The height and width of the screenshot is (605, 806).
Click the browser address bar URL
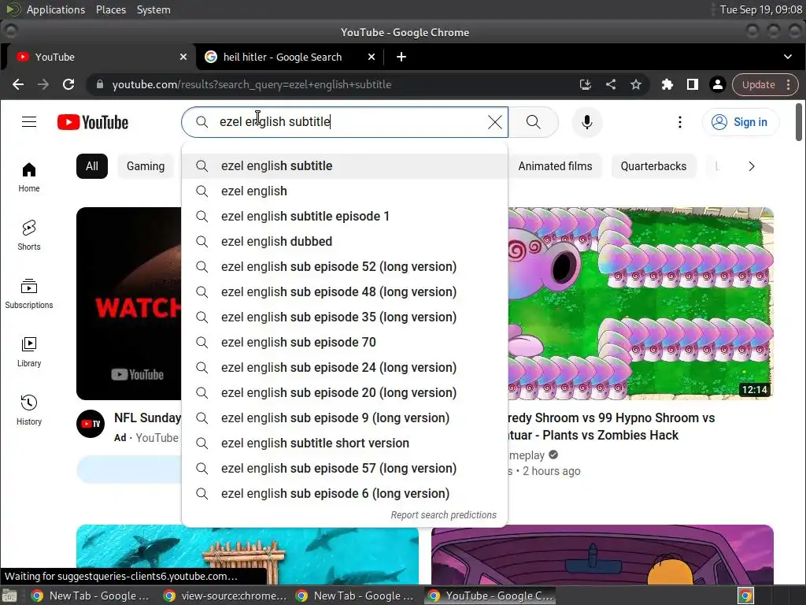(x=252, y=84)
